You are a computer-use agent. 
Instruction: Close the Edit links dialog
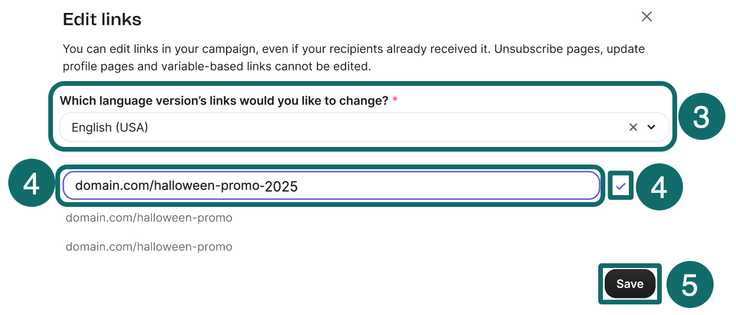point(647,17)
